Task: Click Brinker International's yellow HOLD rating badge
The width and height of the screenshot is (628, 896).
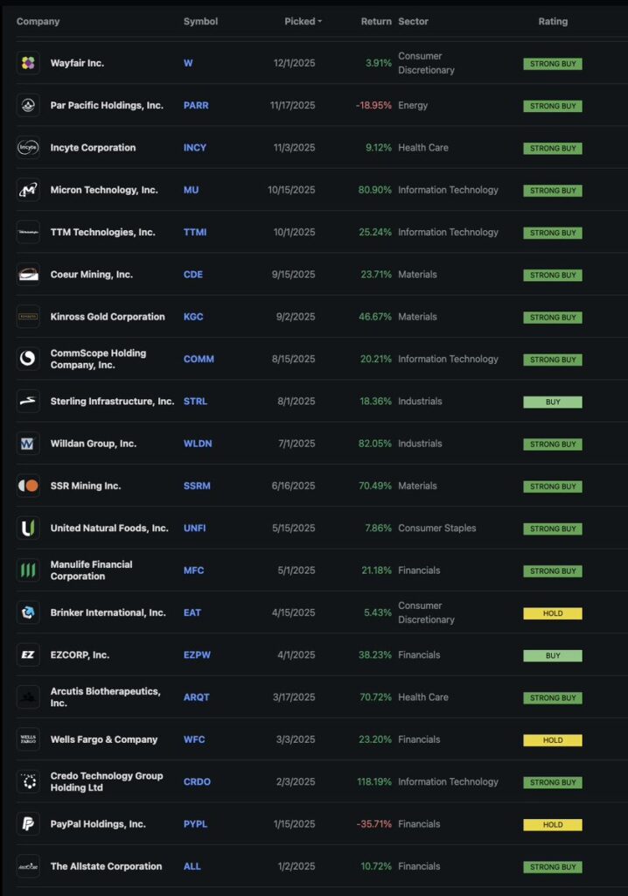Action: 552,613
